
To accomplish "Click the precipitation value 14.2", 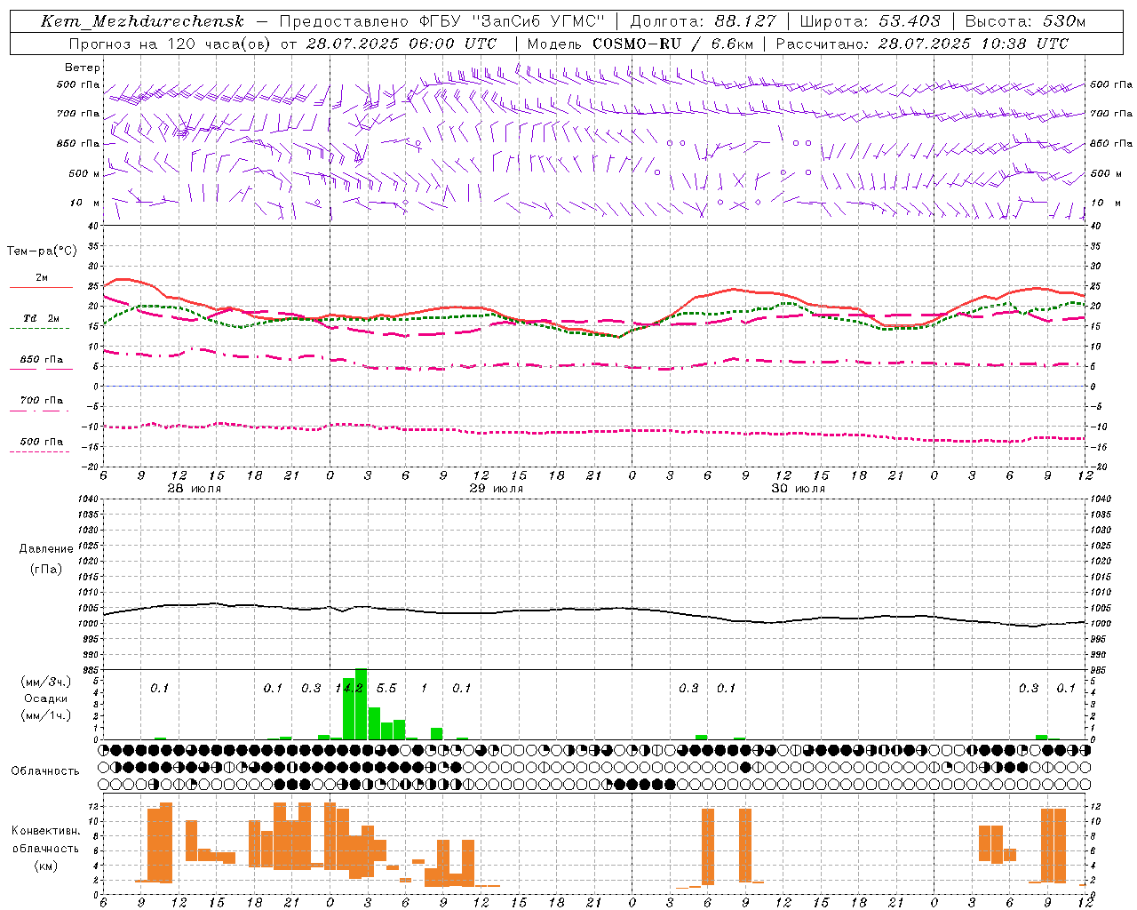I will pos(349,689).
